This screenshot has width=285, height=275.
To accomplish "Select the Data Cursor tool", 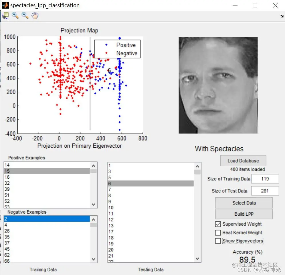I will pos(5,16).
